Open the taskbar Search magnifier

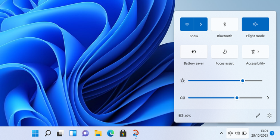(x=48, y=133)
